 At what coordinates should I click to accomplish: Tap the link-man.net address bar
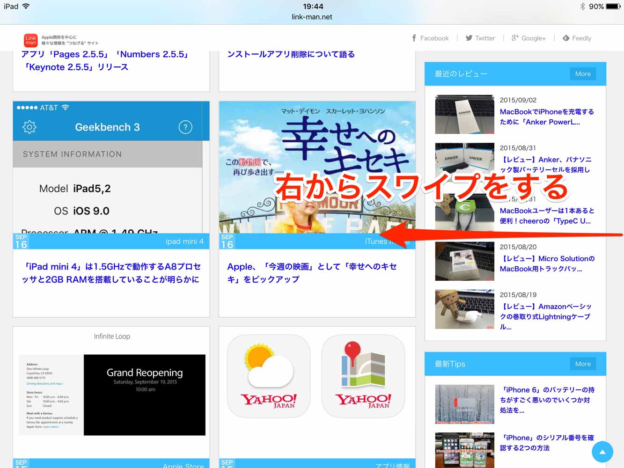[x=312, y=17]
